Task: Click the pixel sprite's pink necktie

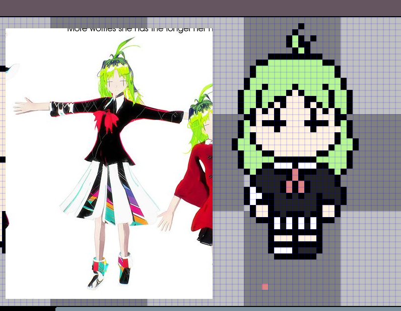Action: [295, 181]
